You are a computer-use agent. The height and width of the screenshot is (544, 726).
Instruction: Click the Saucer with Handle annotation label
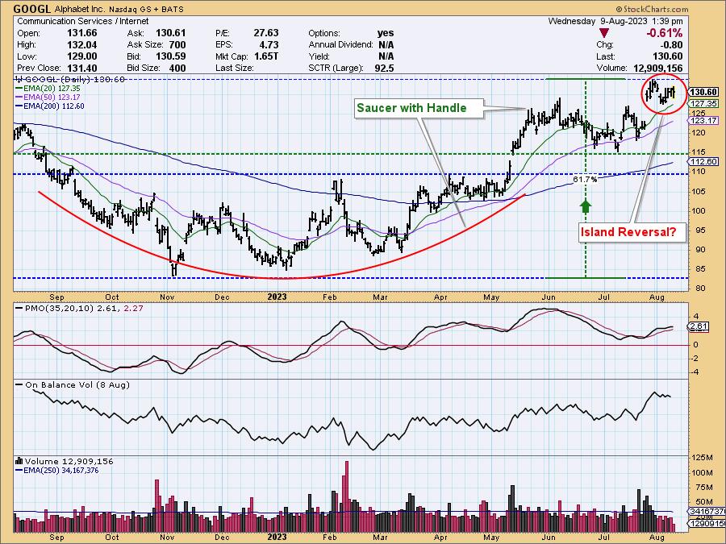click(x=423, y=107)
